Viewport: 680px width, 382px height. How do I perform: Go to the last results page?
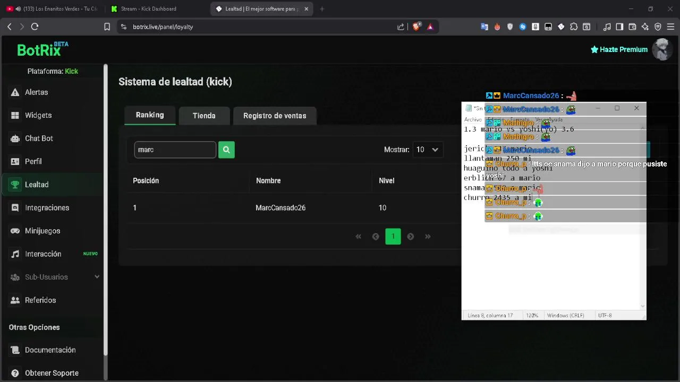(428, 237)
